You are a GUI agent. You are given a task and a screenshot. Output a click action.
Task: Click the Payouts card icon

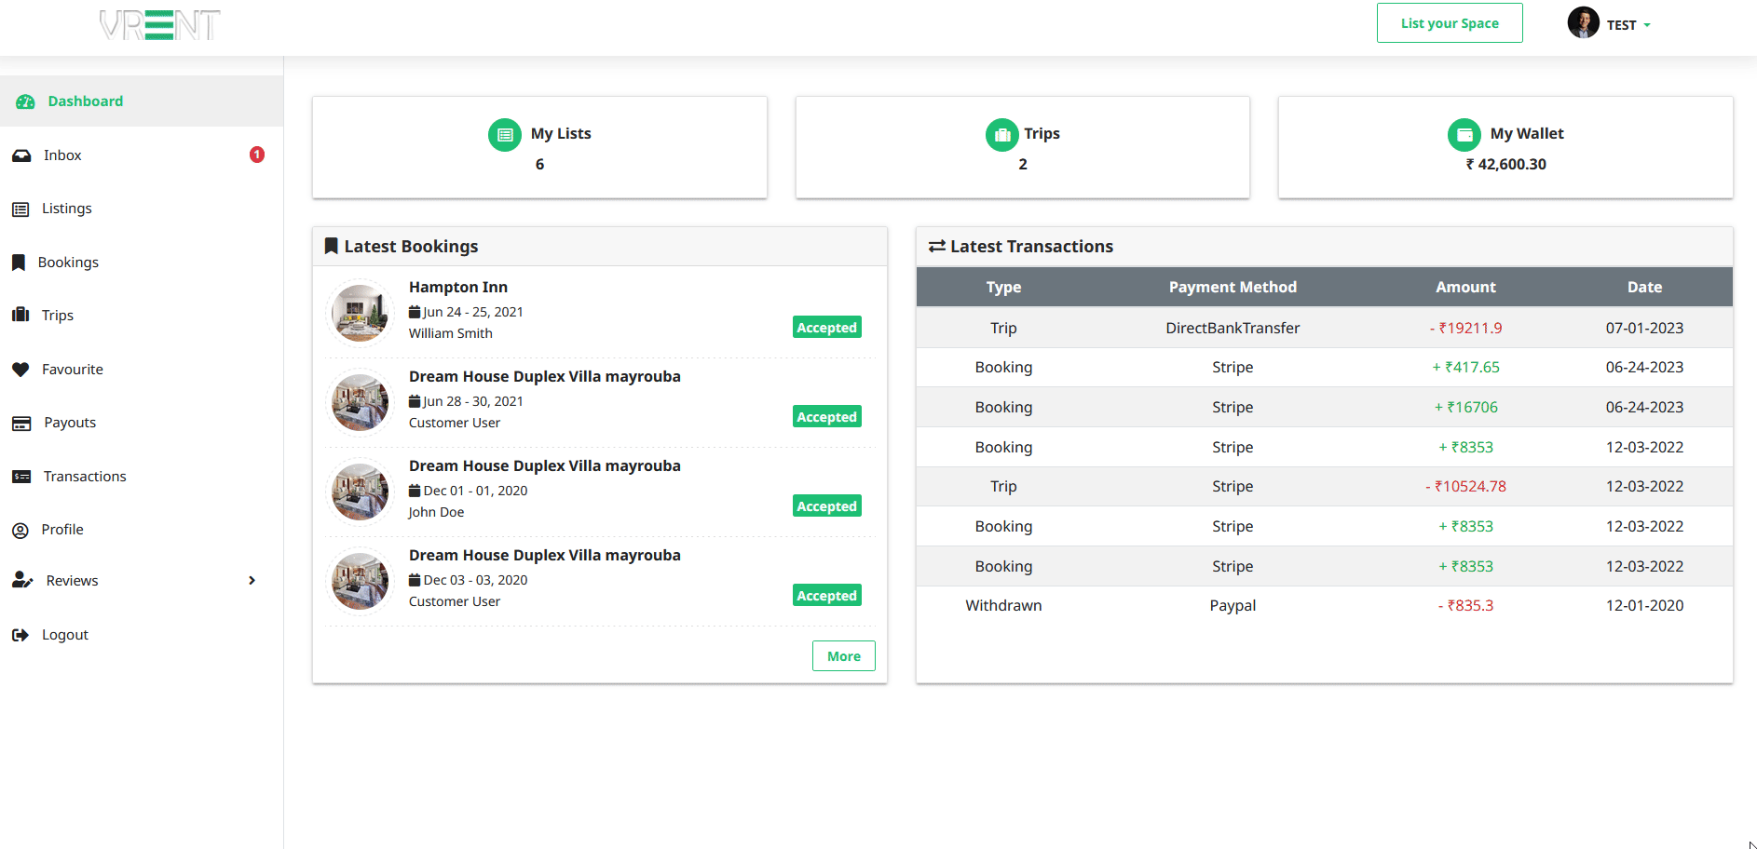21,424
